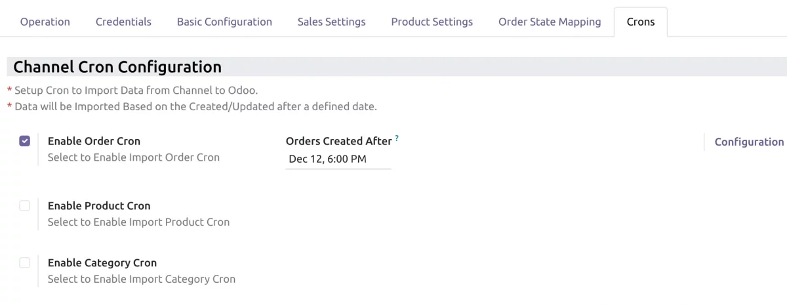Click the Enable Order Cron label

(94, 141)
